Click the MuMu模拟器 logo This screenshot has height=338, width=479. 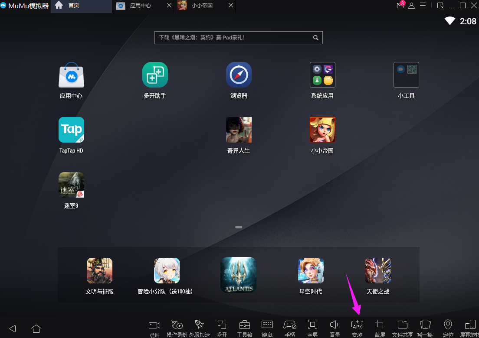25,6
